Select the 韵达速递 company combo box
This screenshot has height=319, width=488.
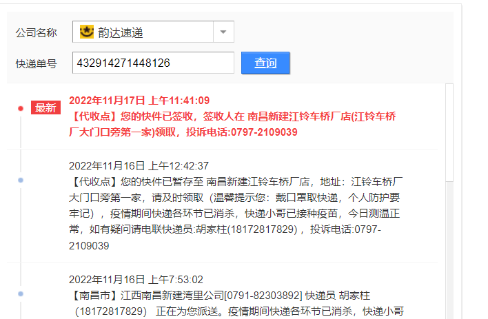pyautogui.click(x=153, y=32)
